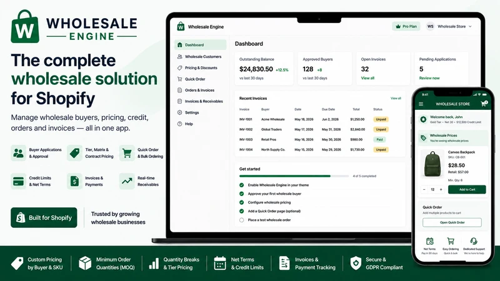Toggle Add a Quick Order page check
500x281 pixels.
242,211
